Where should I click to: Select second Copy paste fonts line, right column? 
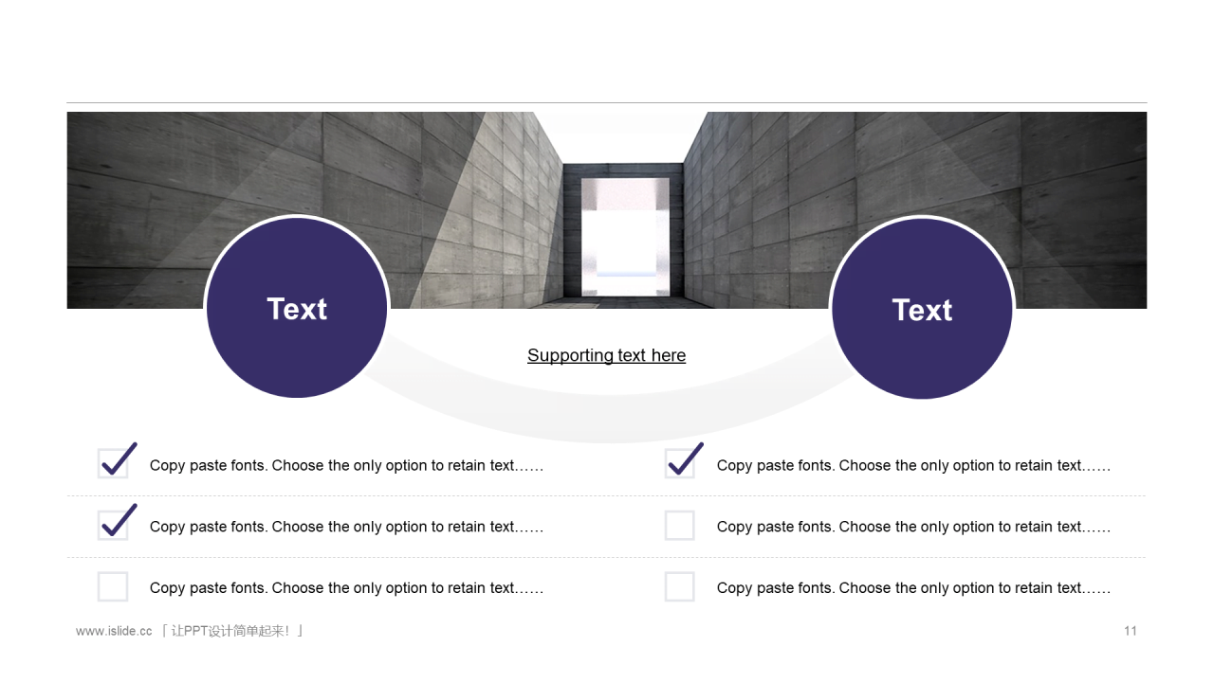click(x=913, y=527)
